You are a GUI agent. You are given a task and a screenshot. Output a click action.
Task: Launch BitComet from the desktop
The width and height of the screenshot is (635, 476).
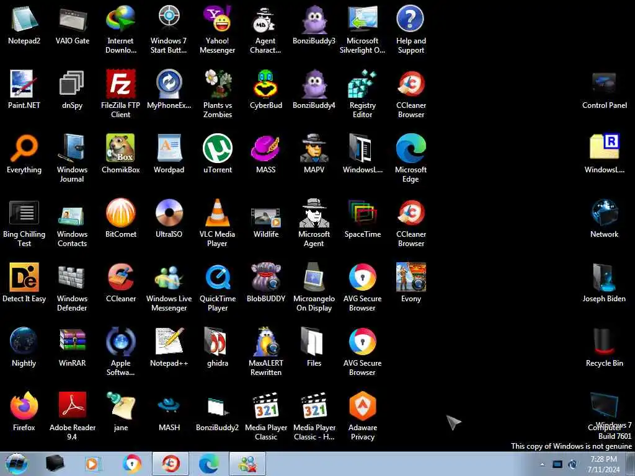point(121,218)
